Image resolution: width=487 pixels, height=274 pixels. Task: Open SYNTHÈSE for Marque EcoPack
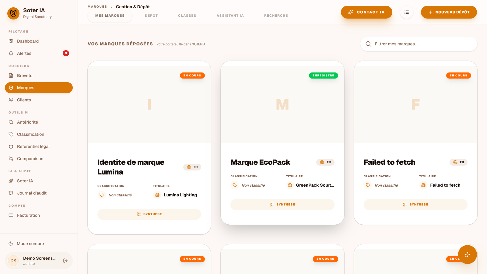282,205
